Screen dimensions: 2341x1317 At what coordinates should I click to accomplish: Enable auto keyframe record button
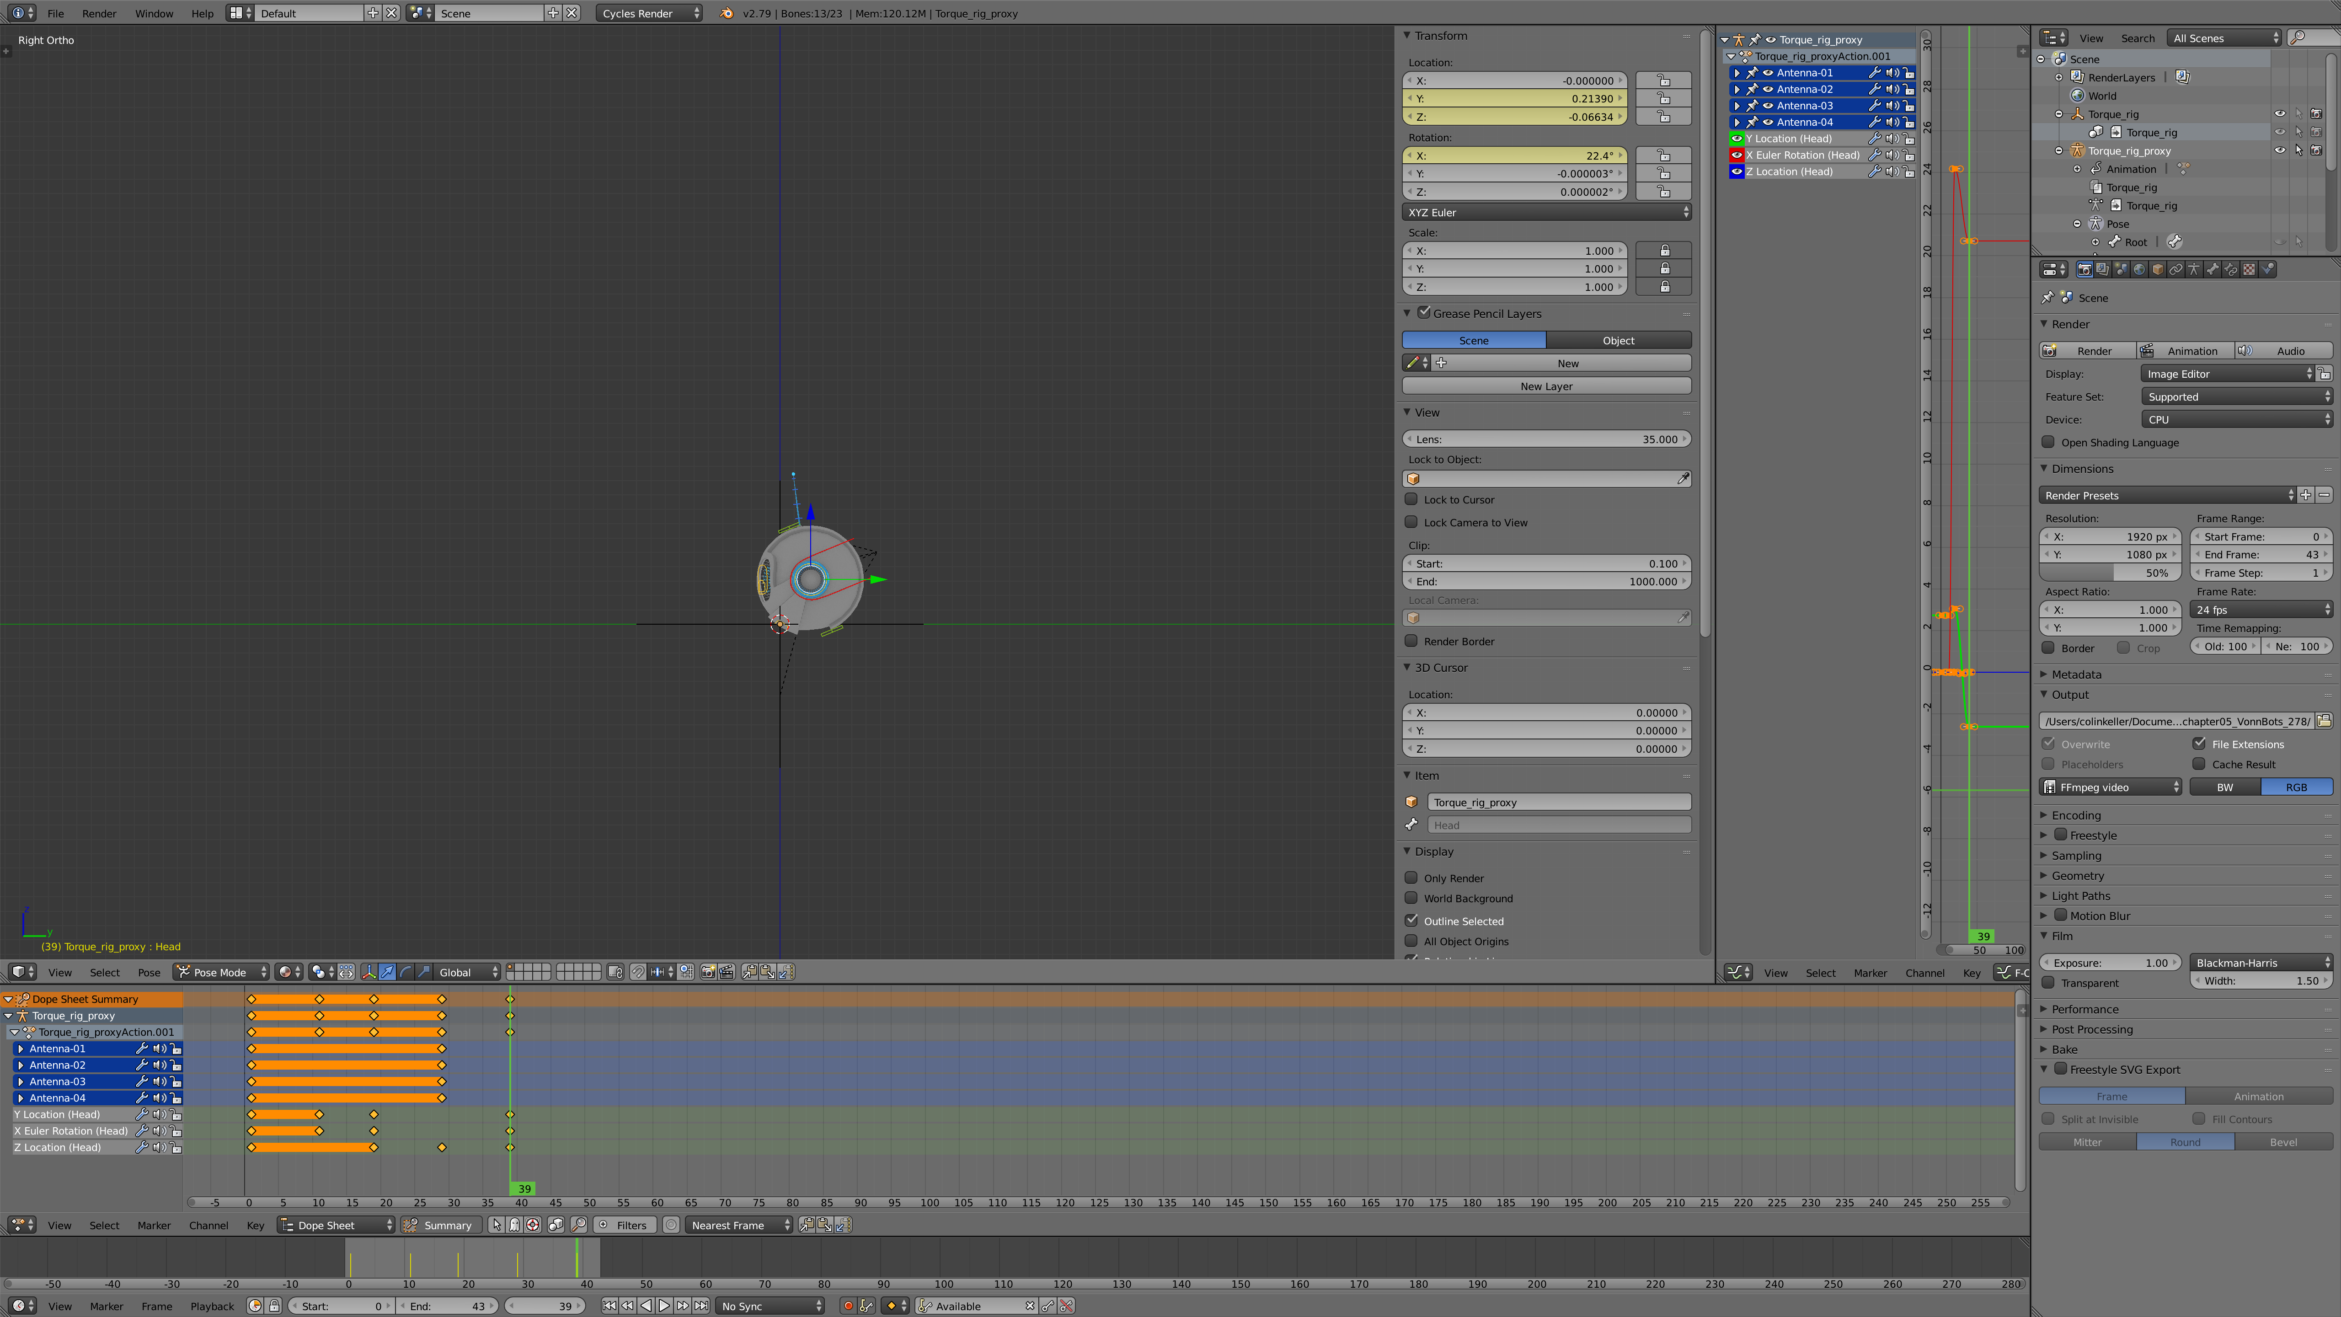click(848, 1306)
